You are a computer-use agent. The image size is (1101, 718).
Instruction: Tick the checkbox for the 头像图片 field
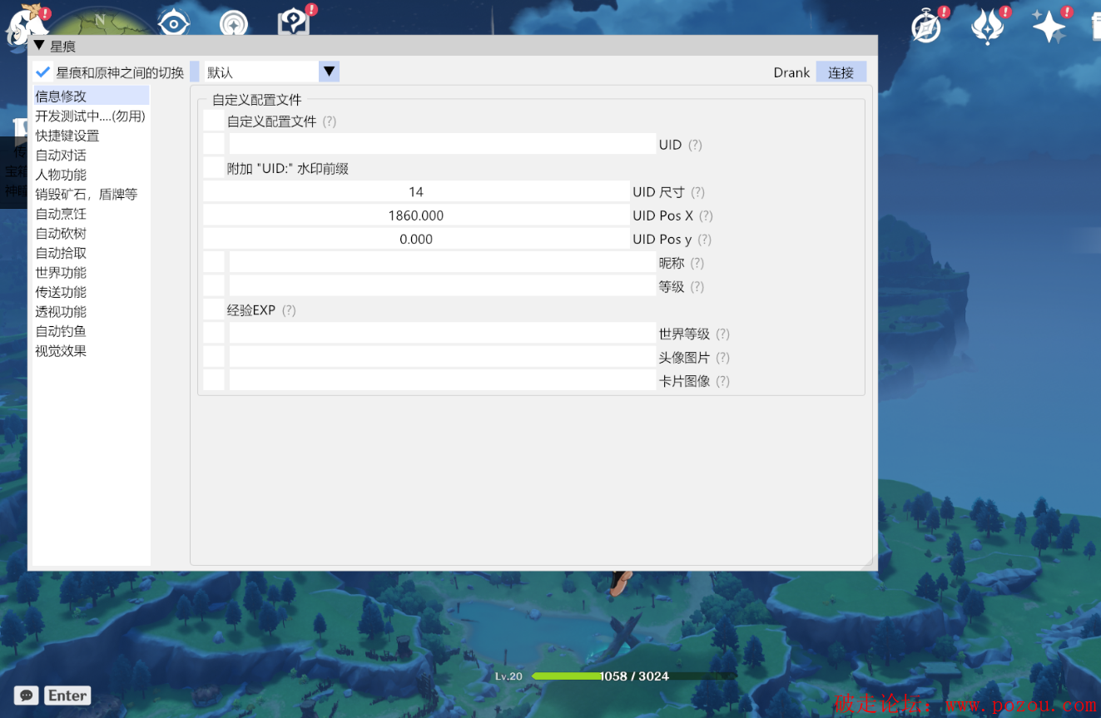(x=214, y=357)
